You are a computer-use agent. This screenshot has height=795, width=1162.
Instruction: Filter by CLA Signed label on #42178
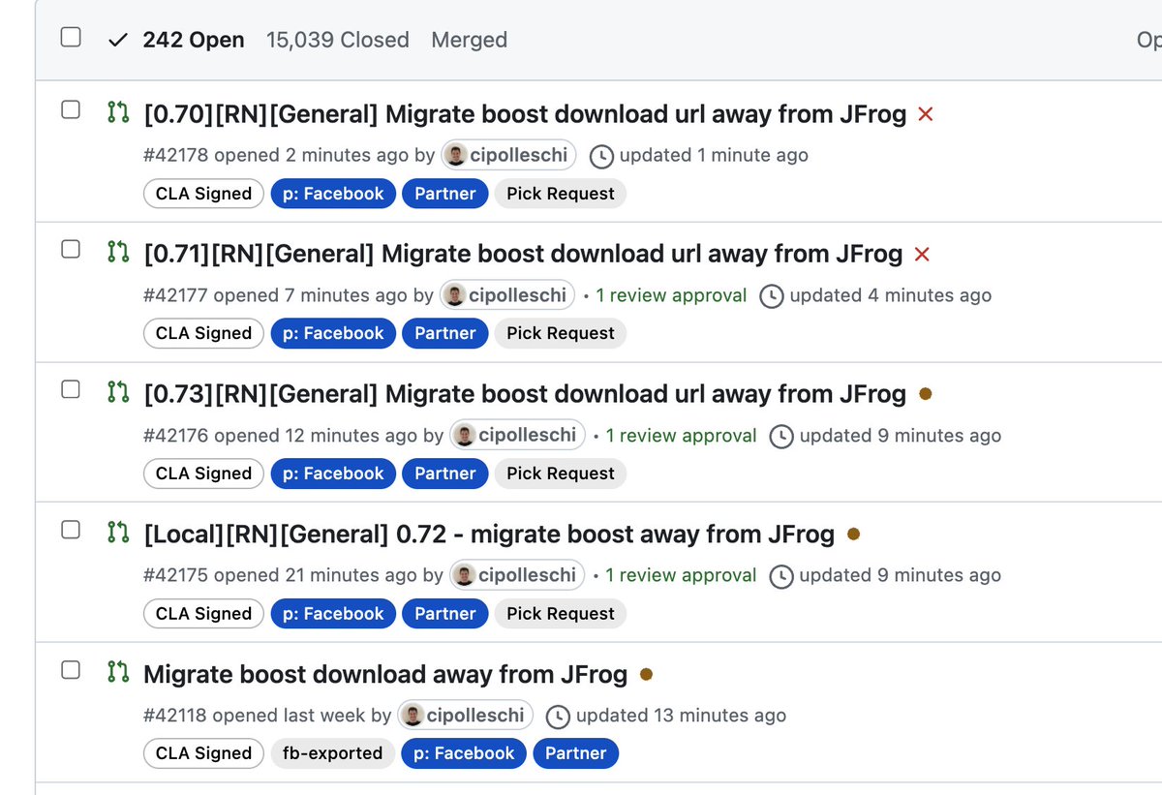tap(203, 194)
